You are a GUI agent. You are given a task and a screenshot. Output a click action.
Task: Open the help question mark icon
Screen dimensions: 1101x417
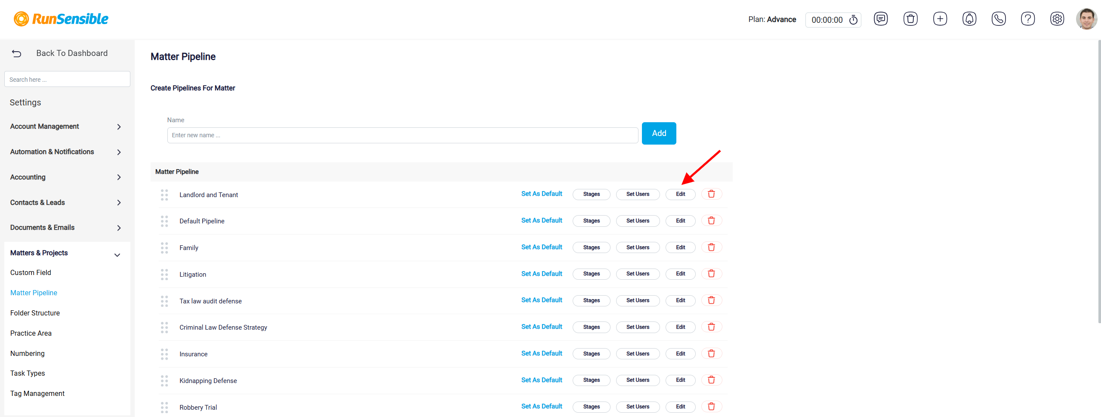[1028, 19]
